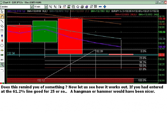The image size is (167, 113).
Task: Click the first currency-percent toolbar icon
Action: [51, 7]
